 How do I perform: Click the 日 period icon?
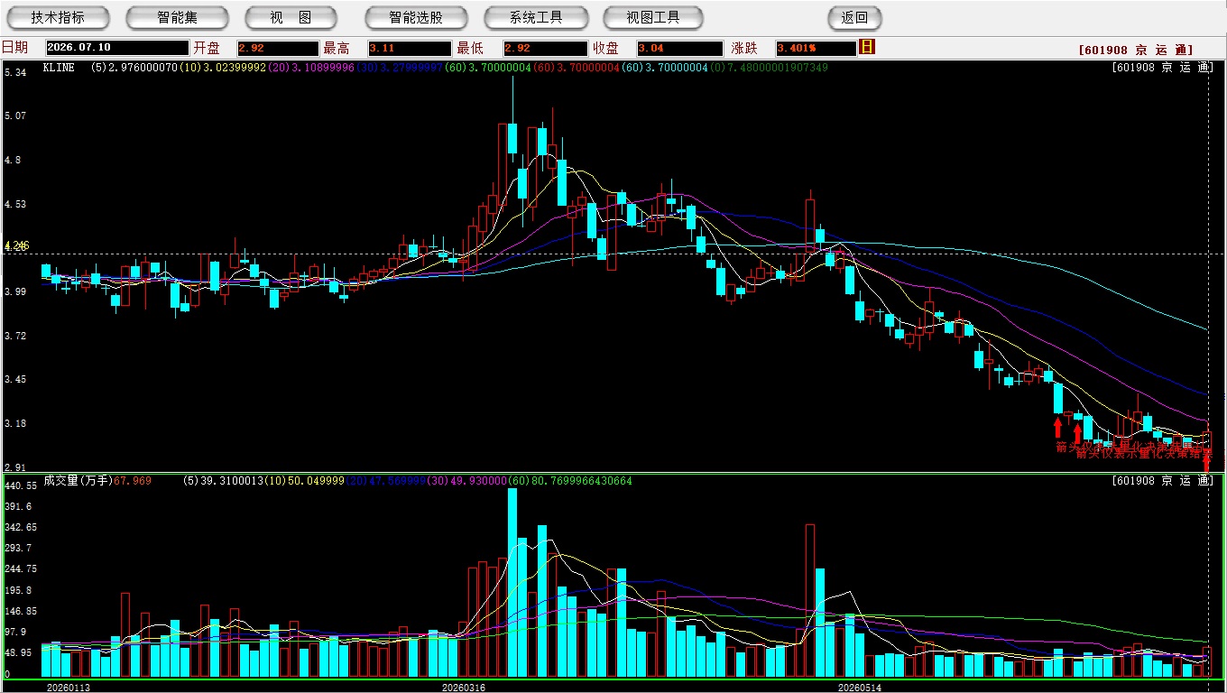pyautogui.click(x=867, y=47)
